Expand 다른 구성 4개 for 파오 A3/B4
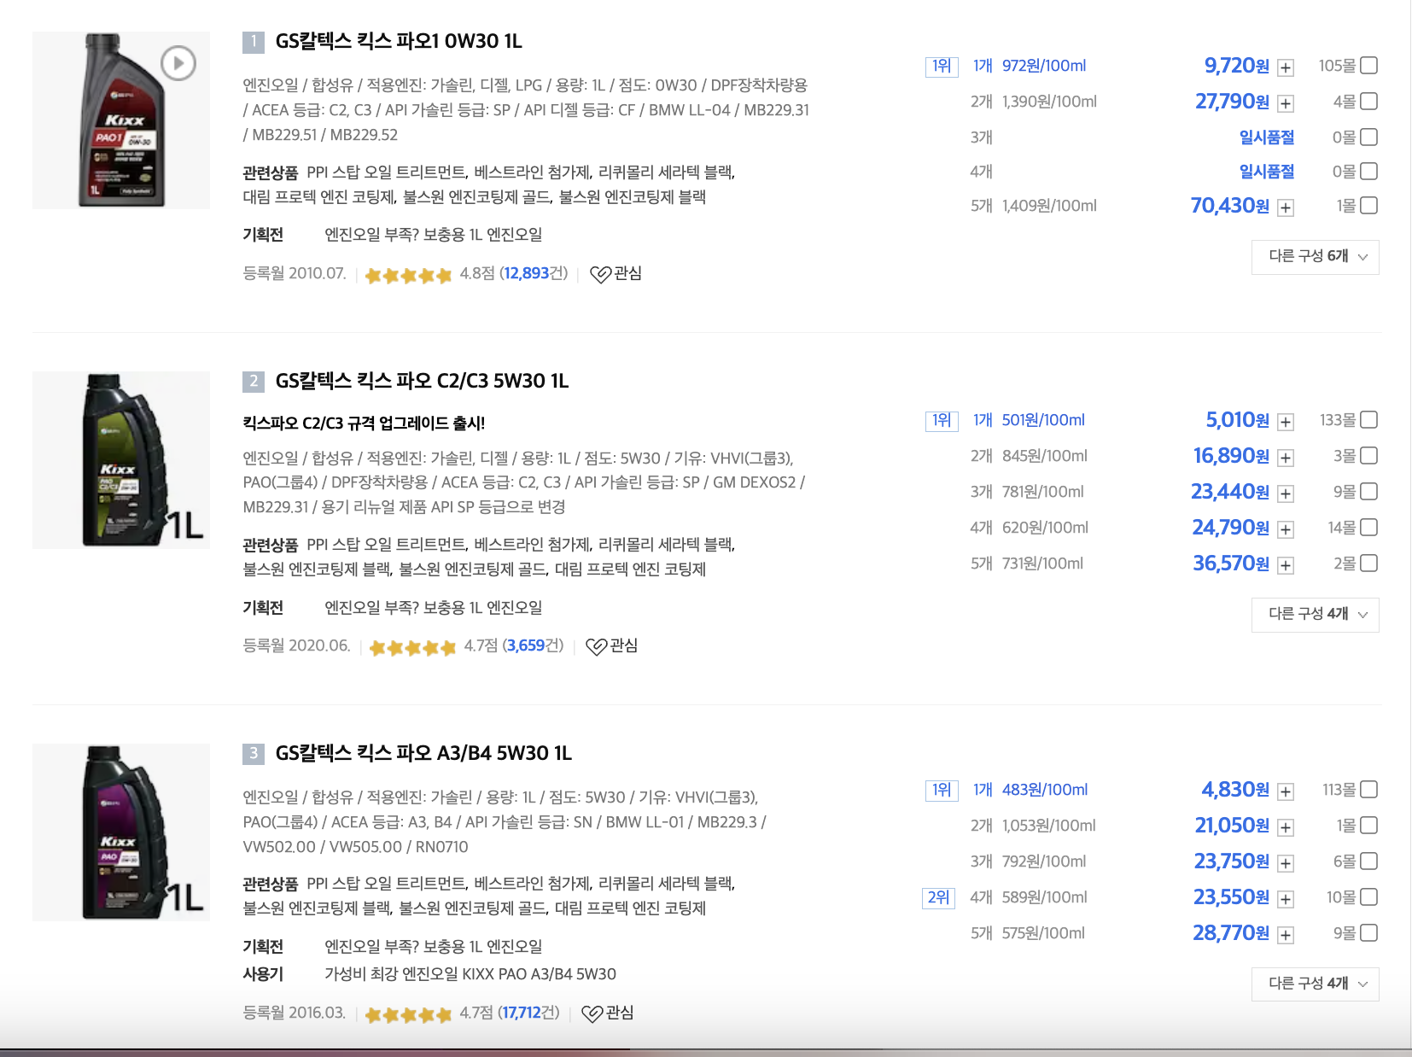 click(1315, 984)
